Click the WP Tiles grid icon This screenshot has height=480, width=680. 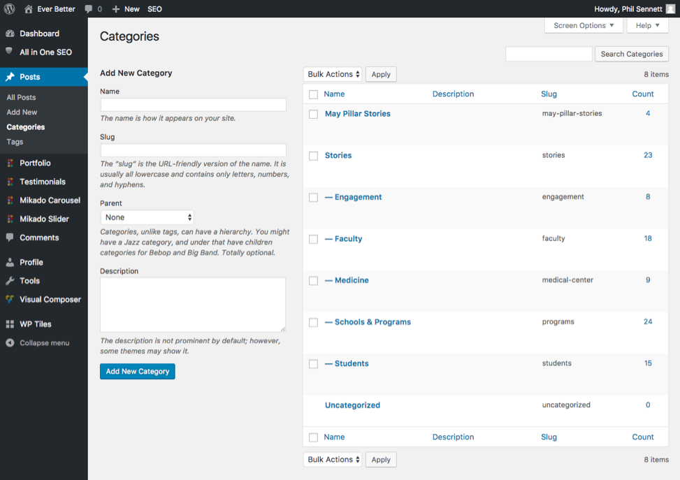coord(10,324)
